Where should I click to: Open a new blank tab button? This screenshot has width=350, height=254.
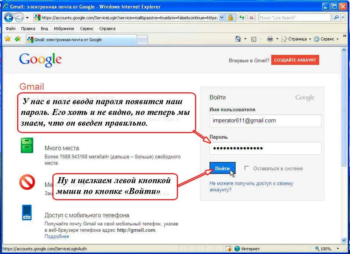[142, 40]
